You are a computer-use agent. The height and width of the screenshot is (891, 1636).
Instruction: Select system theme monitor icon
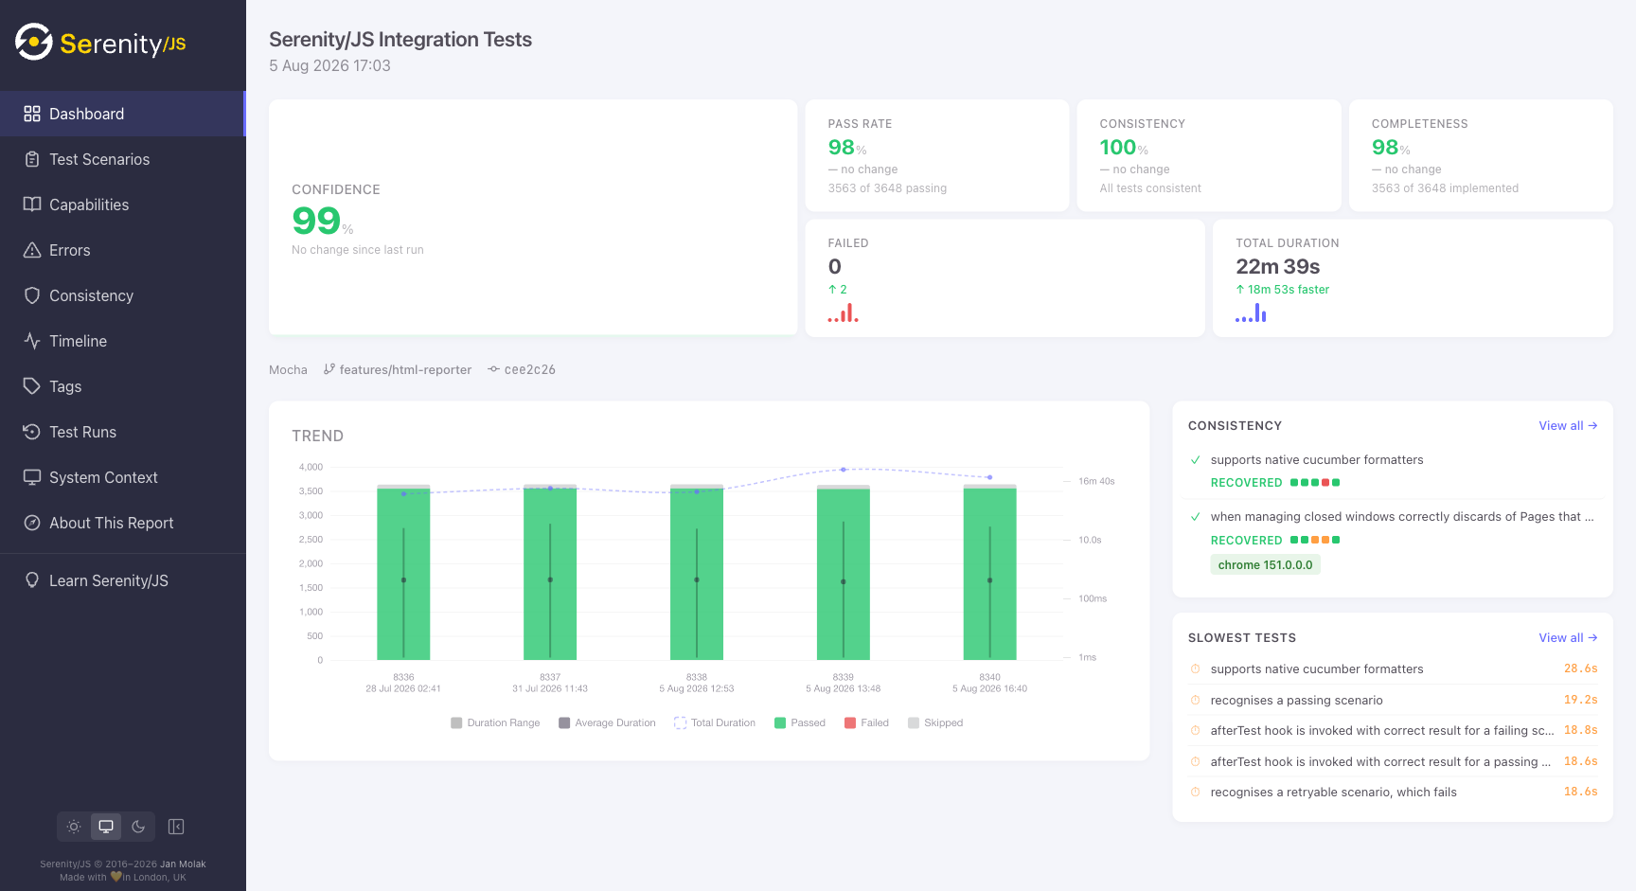pos(106,827)
